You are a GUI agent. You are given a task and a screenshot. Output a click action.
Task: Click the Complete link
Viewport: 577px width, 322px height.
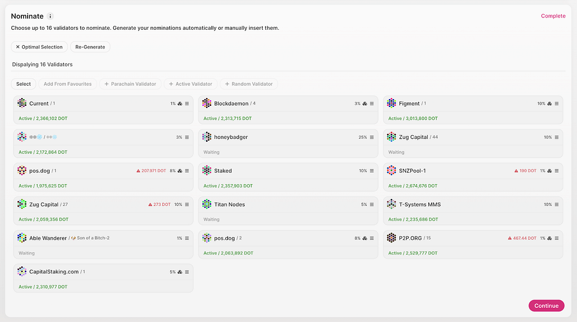click(553, 16)
